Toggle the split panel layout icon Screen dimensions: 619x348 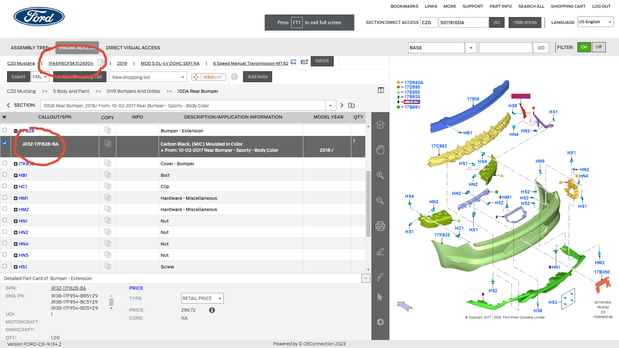click(381, 90)
